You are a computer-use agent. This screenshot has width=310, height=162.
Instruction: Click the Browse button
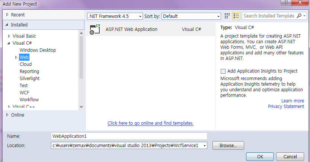click(x=228, y=145)
